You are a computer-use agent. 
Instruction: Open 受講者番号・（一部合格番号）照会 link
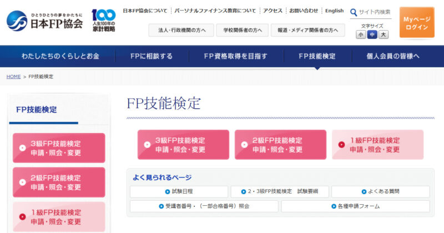(x=204, y=206)
